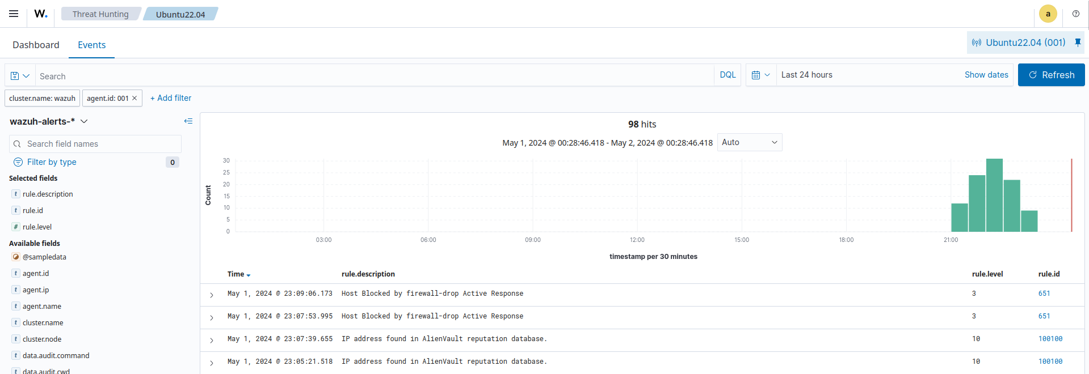Click the Wazuh logo home icon
This screenshot has width=1089, height=374.
click(41, 14)
